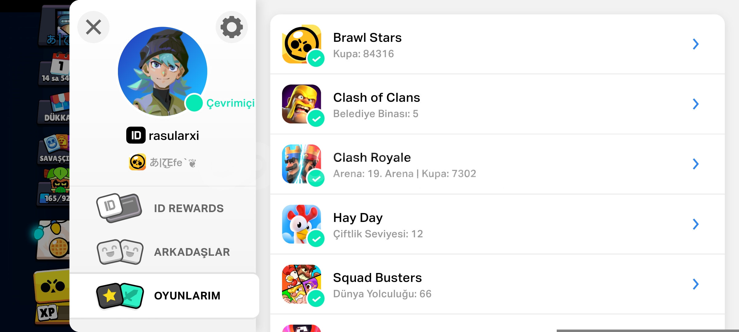Expand the Clash of Clans row chevron
The image size is (739, 332).
pos(696,104)
